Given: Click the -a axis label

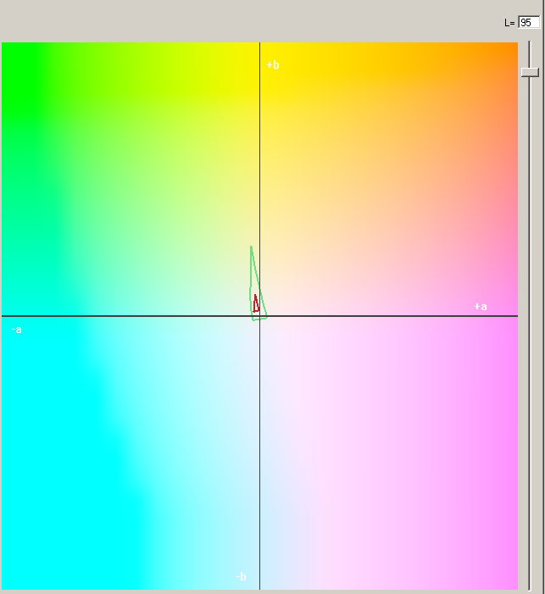Looking at the screenshot, I should (17, 330).
